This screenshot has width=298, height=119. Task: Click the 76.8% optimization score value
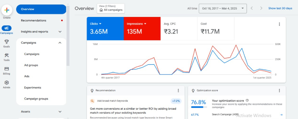point(198,102)
